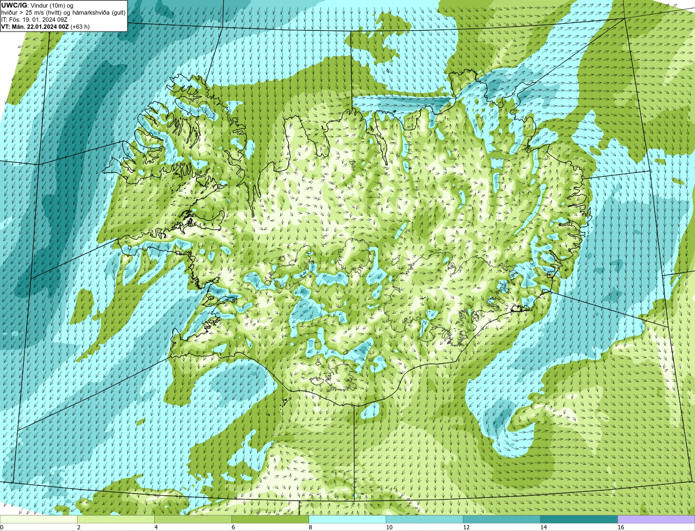Click the '16' tick label on the color scale
Image resolution: width=695 pixels, height=531 pixels.
click(620, 527)
